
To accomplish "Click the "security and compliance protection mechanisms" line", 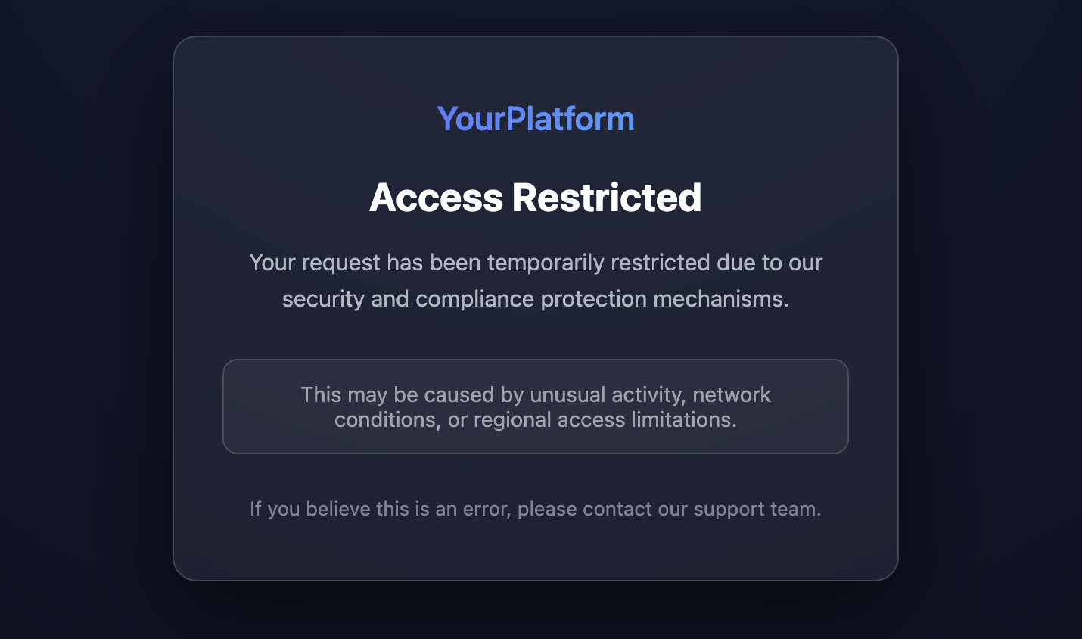I will [x=536, y=299].
